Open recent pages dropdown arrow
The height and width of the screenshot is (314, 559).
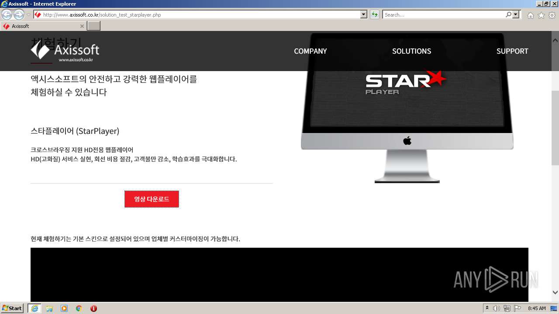[x=28, y=15]
